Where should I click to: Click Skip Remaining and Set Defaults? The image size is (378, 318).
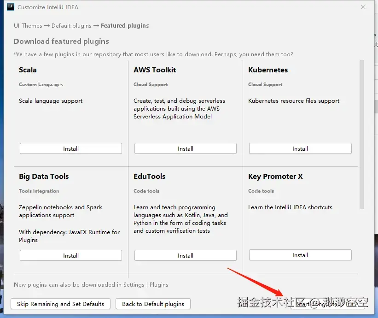coord(60,304)
